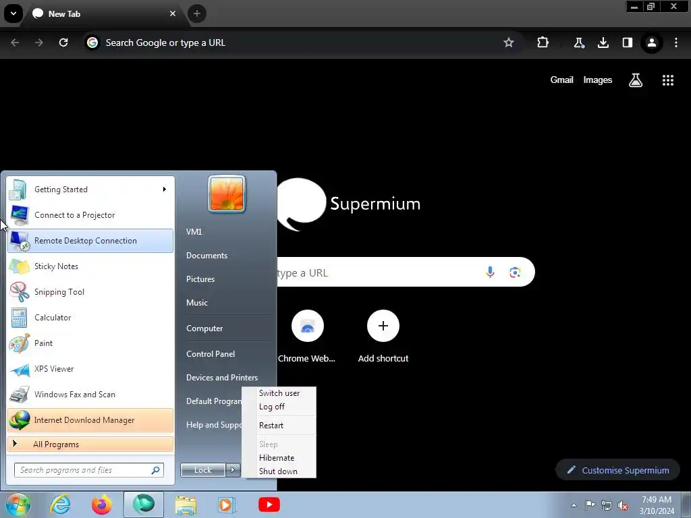Open Snipping Tool from Start menu
The image size is (691, 518).
[x=90, y=291]
